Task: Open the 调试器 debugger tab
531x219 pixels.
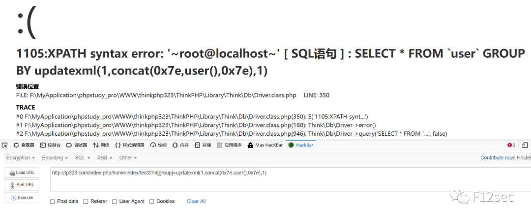Action: pos(77,145)
